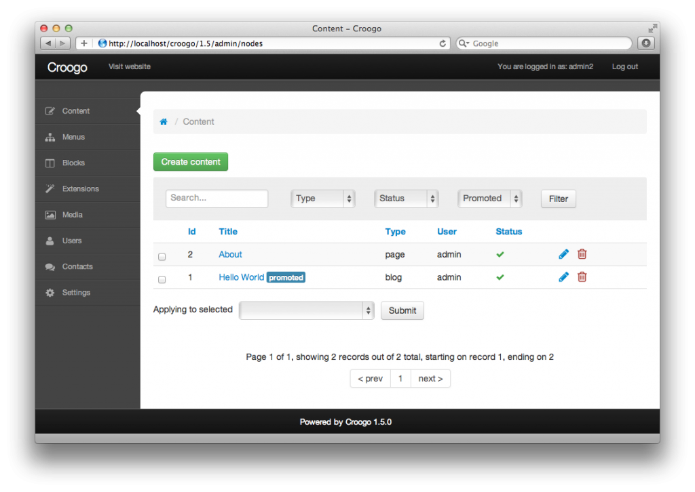The height and width of the screenshot is (492, 695).
Task: Click the green status checkmark for About
Action: (500, 254)
